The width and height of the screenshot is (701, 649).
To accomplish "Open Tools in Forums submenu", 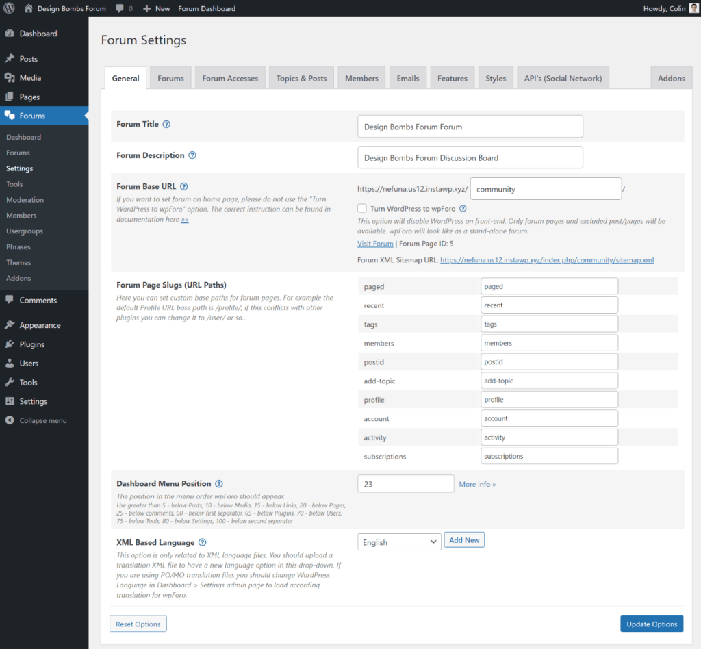I will pyautogui.click(x=14, y=184).
